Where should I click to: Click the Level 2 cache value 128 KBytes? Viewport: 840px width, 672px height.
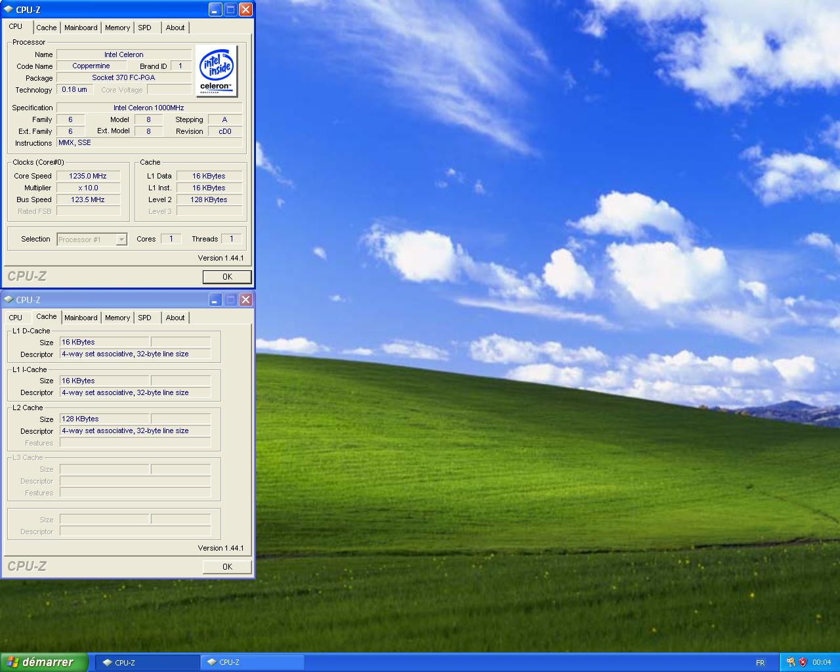[x=209, y=199]
